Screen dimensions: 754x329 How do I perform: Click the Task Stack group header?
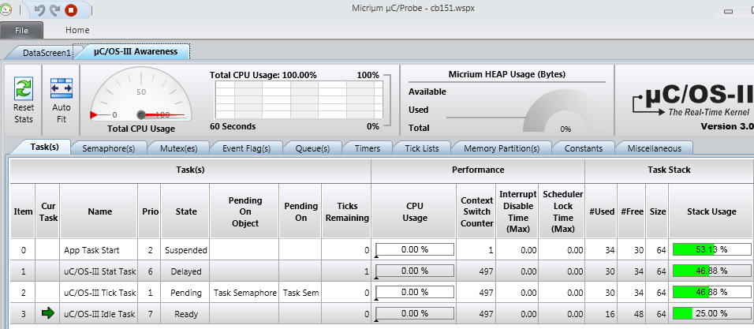(670, 170)
